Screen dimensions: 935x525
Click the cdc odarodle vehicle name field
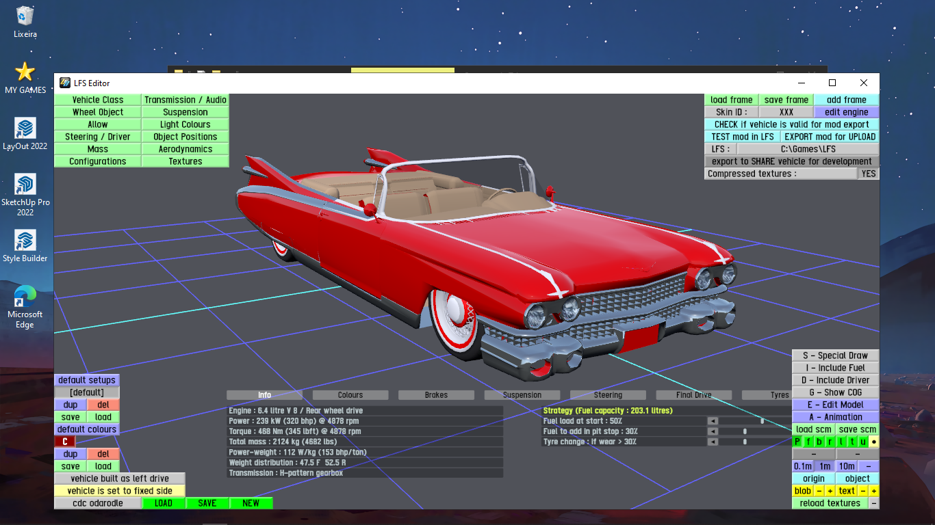point(98,503)
